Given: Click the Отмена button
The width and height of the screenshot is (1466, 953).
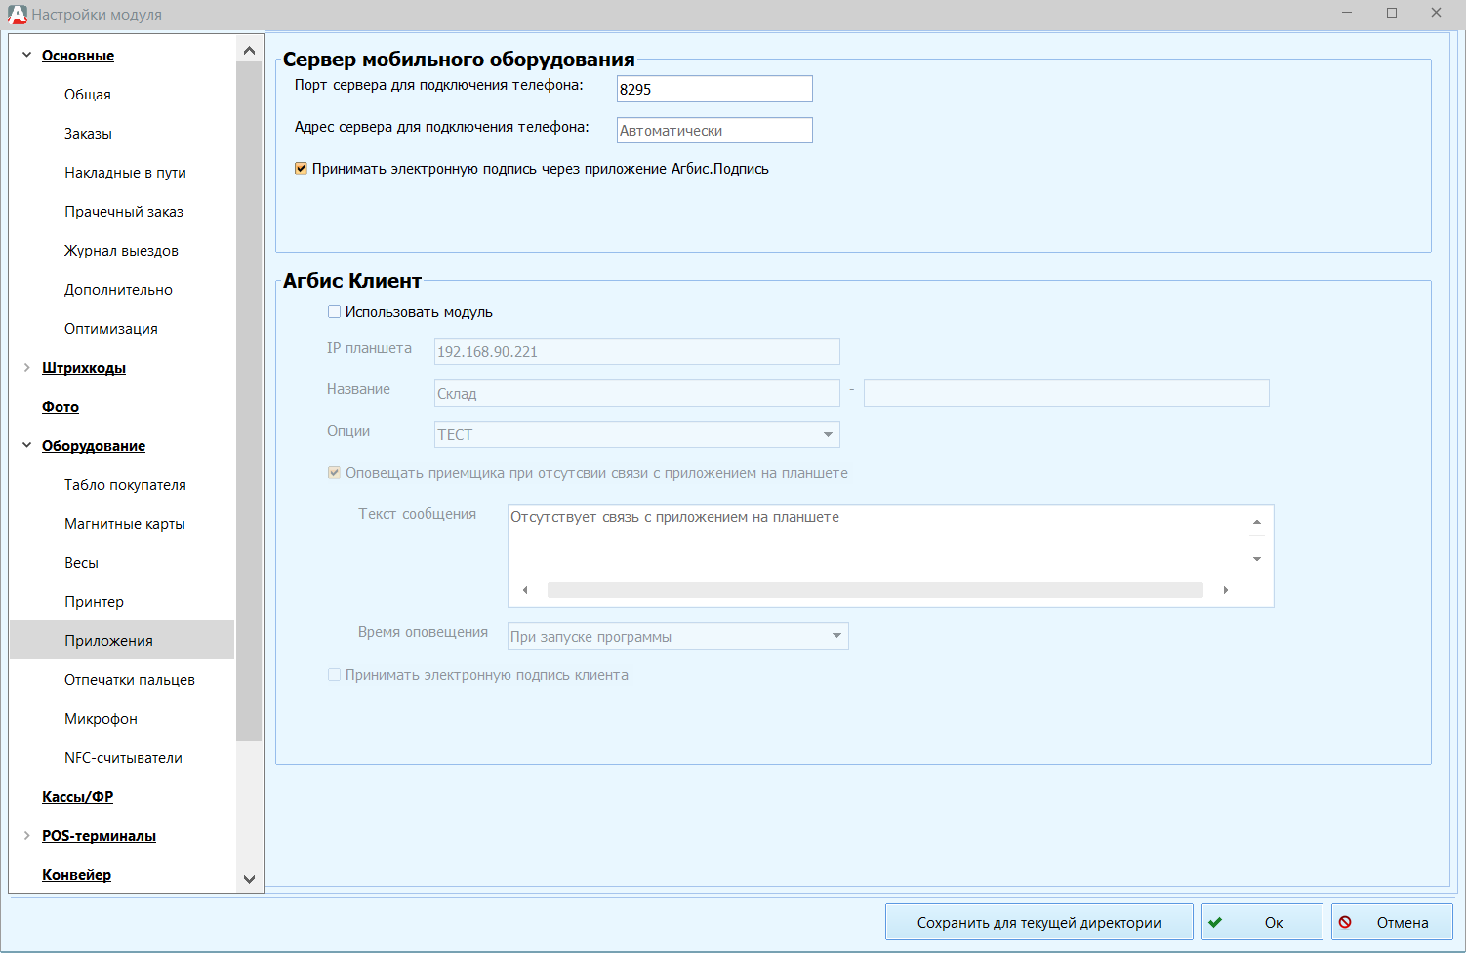Looking at the screenshot, I should pyautogui.click(x=1392, y=922).
